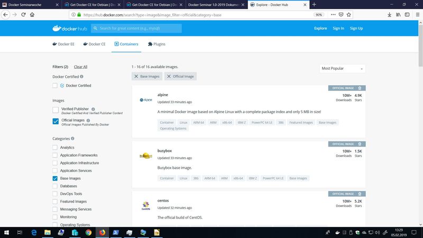Viewport: 423px width, 238px height.
Task: Check the DevOps Tools checkbox
Action: click(55, 194)
